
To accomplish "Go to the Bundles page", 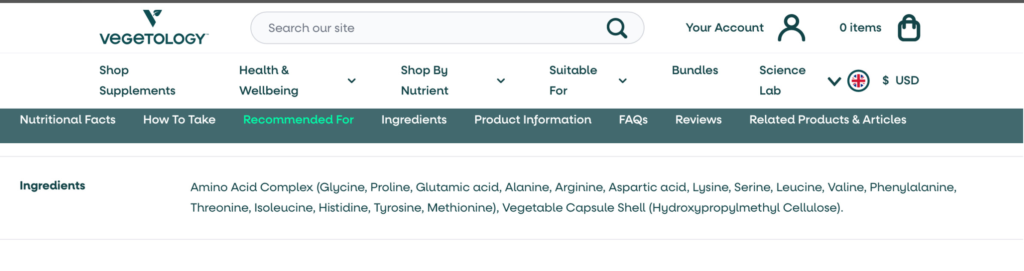I will pyautogui.click(x=695, y=71).
